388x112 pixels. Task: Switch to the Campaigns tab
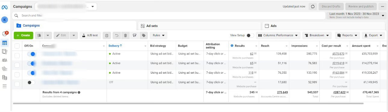tap(75, 26)
